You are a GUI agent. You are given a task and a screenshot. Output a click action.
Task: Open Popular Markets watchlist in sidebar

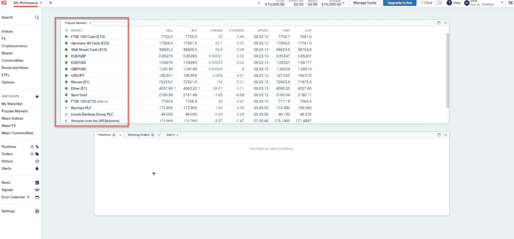click(15, 111)
